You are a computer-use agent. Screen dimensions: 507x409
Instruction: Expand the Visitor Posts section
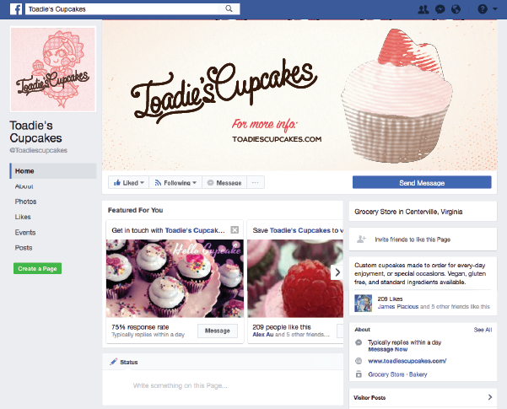[x=490, y=397]
